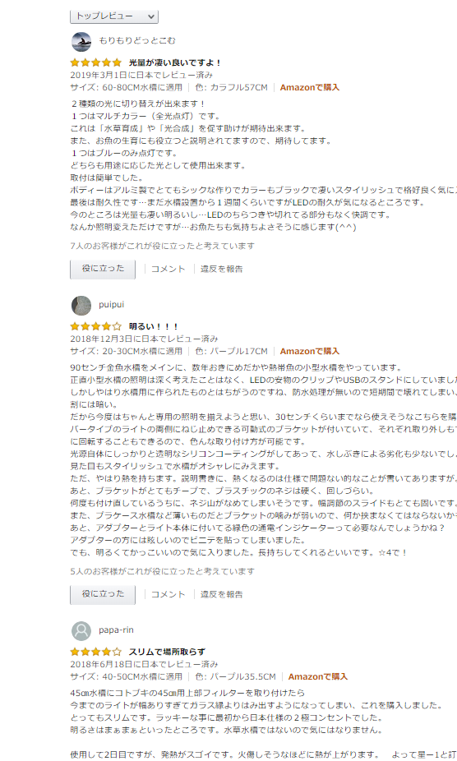This screenshot has height=761, width=457.
Task: Click Amazonで購入 badge on papa-rin review
Action: click(x=318, y=676)
